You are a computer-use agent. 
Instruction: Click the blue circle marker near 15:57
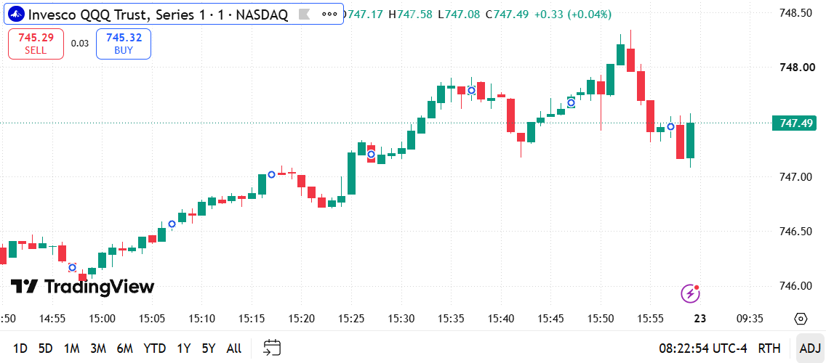(670, 126)
